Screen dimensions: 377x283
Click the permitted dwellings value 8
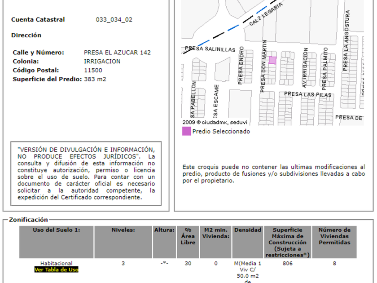click(x=334, y=263)
